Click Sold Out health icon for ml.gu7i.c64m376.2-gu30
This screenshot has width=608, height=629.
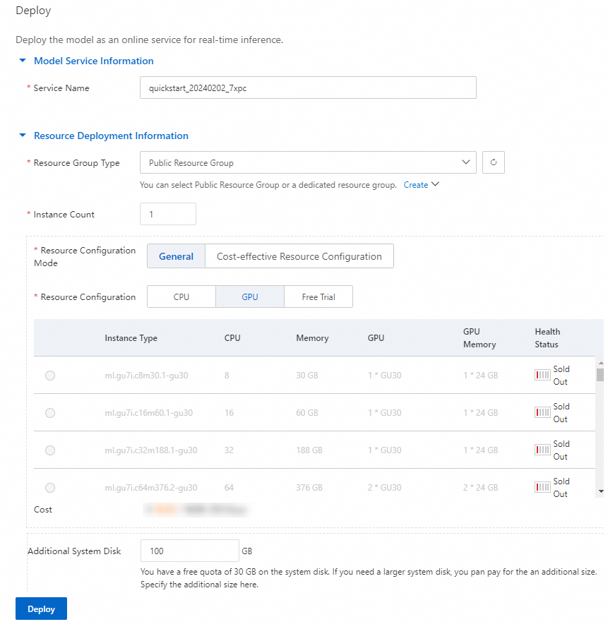click(x=542, y=488)
